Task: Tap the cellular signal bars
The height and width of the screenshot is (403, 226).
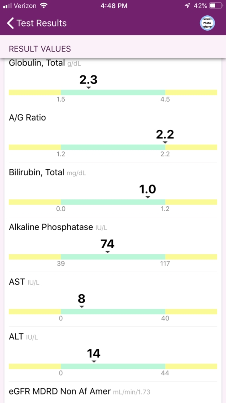Action: point(7,6)
